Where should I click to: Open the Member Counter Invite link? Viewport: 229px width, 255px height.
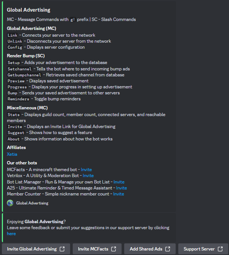click(119, 194)
